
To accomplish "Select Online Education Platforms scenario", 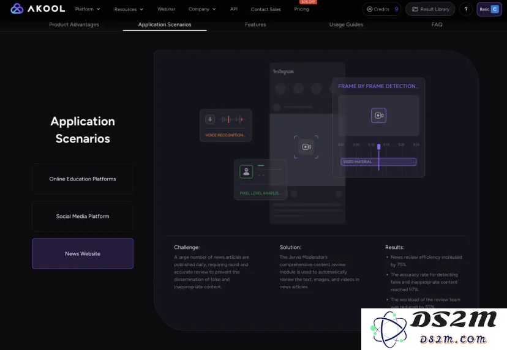I will [83, 179].
